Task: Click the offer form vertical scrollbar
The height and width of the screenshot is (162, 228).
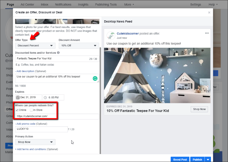Action: coord(100,101)
